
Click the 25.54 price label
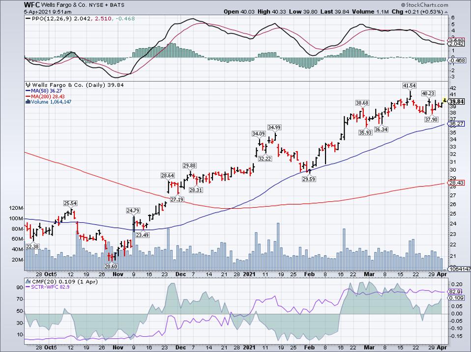click(70, 203)
